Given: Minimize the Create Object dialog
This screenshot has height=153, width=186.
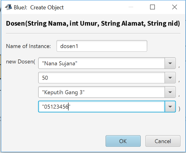Looking at the screenshot, I should click(131, 7).
